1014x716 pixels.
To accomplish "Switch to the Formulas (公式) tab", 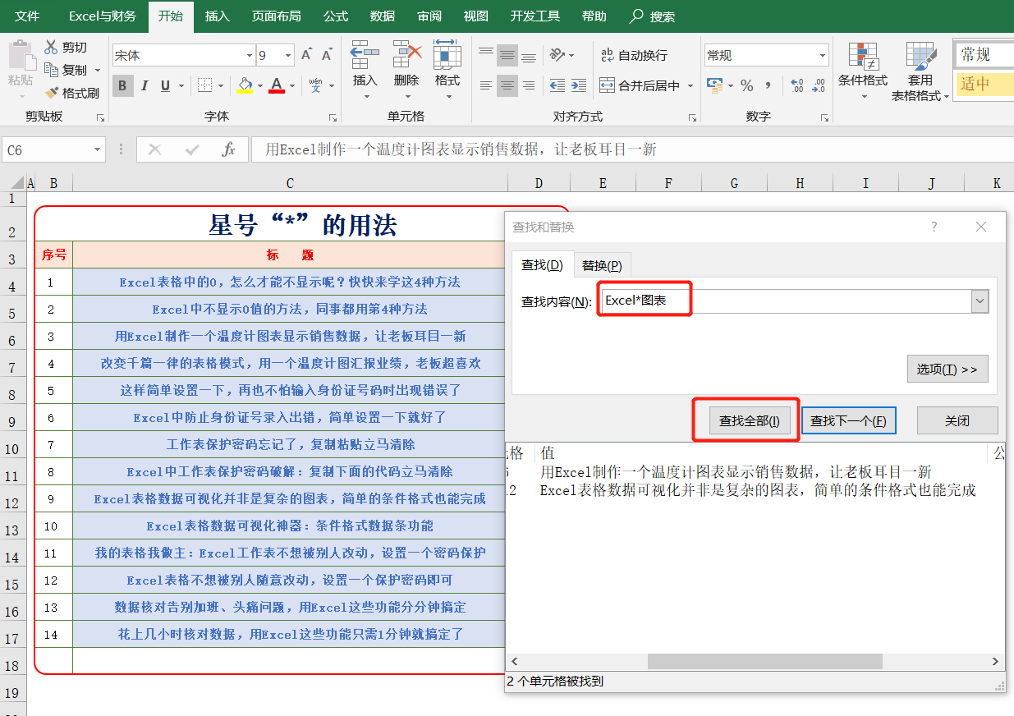I will click(335, 16).
